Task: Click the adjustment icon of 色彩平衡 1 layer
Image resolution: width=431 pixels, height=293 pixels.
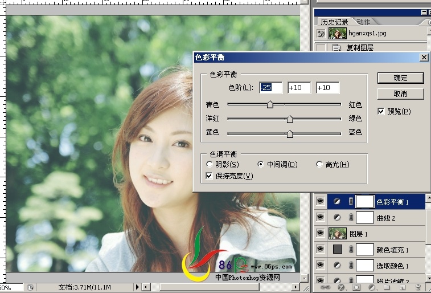Action: pos(337,201)
